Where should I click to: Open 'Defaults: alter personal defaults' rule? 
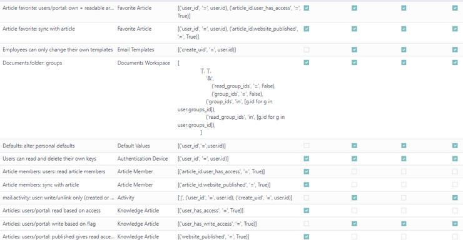(39, 146)
